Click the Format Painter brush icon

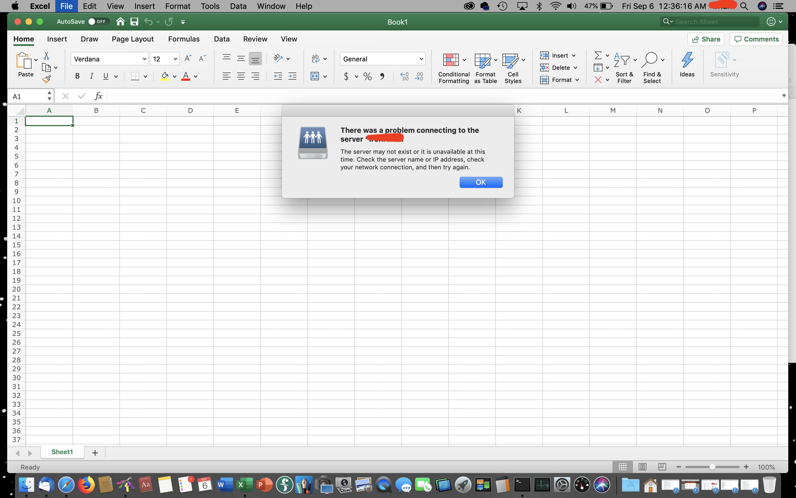(46, 79)
